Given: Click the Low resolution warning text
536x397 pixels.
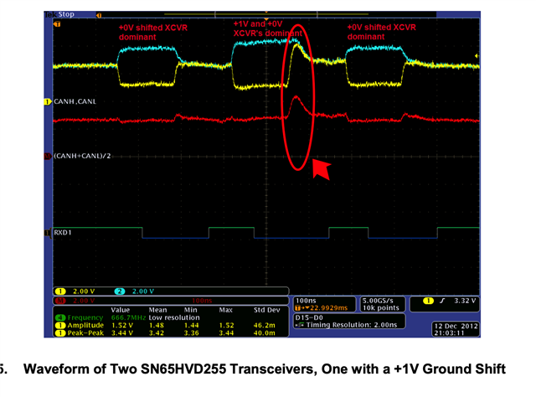Looking at the screenshot, I should click(174, 317).
